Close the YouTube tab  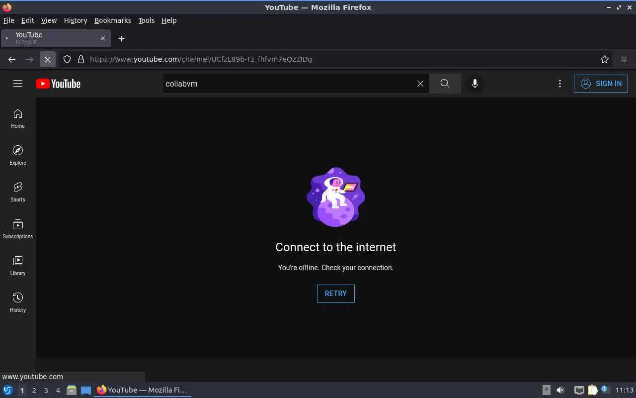pyautogui.click(x=103, y=38)
